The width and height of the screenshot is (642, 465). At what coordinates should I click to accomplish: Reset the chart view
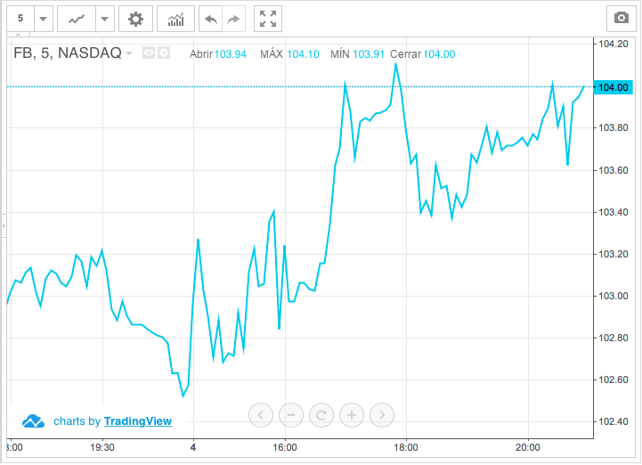tap(321, 414)
